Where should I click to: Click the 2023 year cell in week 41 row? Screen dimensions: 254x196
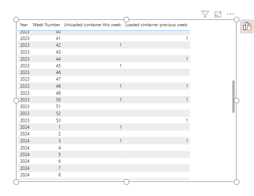tap(25, 38)
